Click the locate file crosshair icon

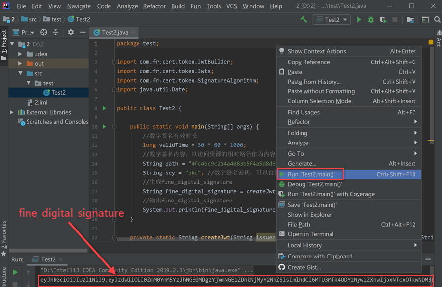[44, 32]
